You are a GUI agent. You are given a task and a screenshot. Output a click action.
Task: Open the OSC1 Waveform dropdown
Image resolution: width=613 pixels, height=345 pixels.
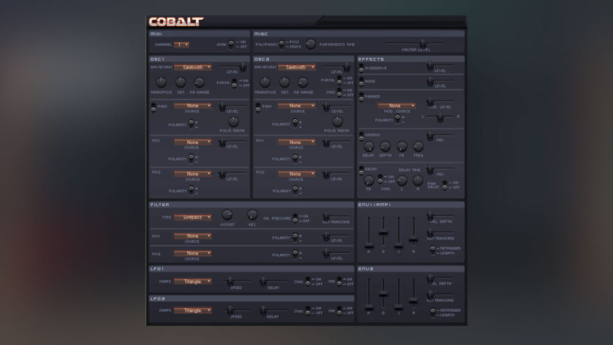[x=193, y=67]
